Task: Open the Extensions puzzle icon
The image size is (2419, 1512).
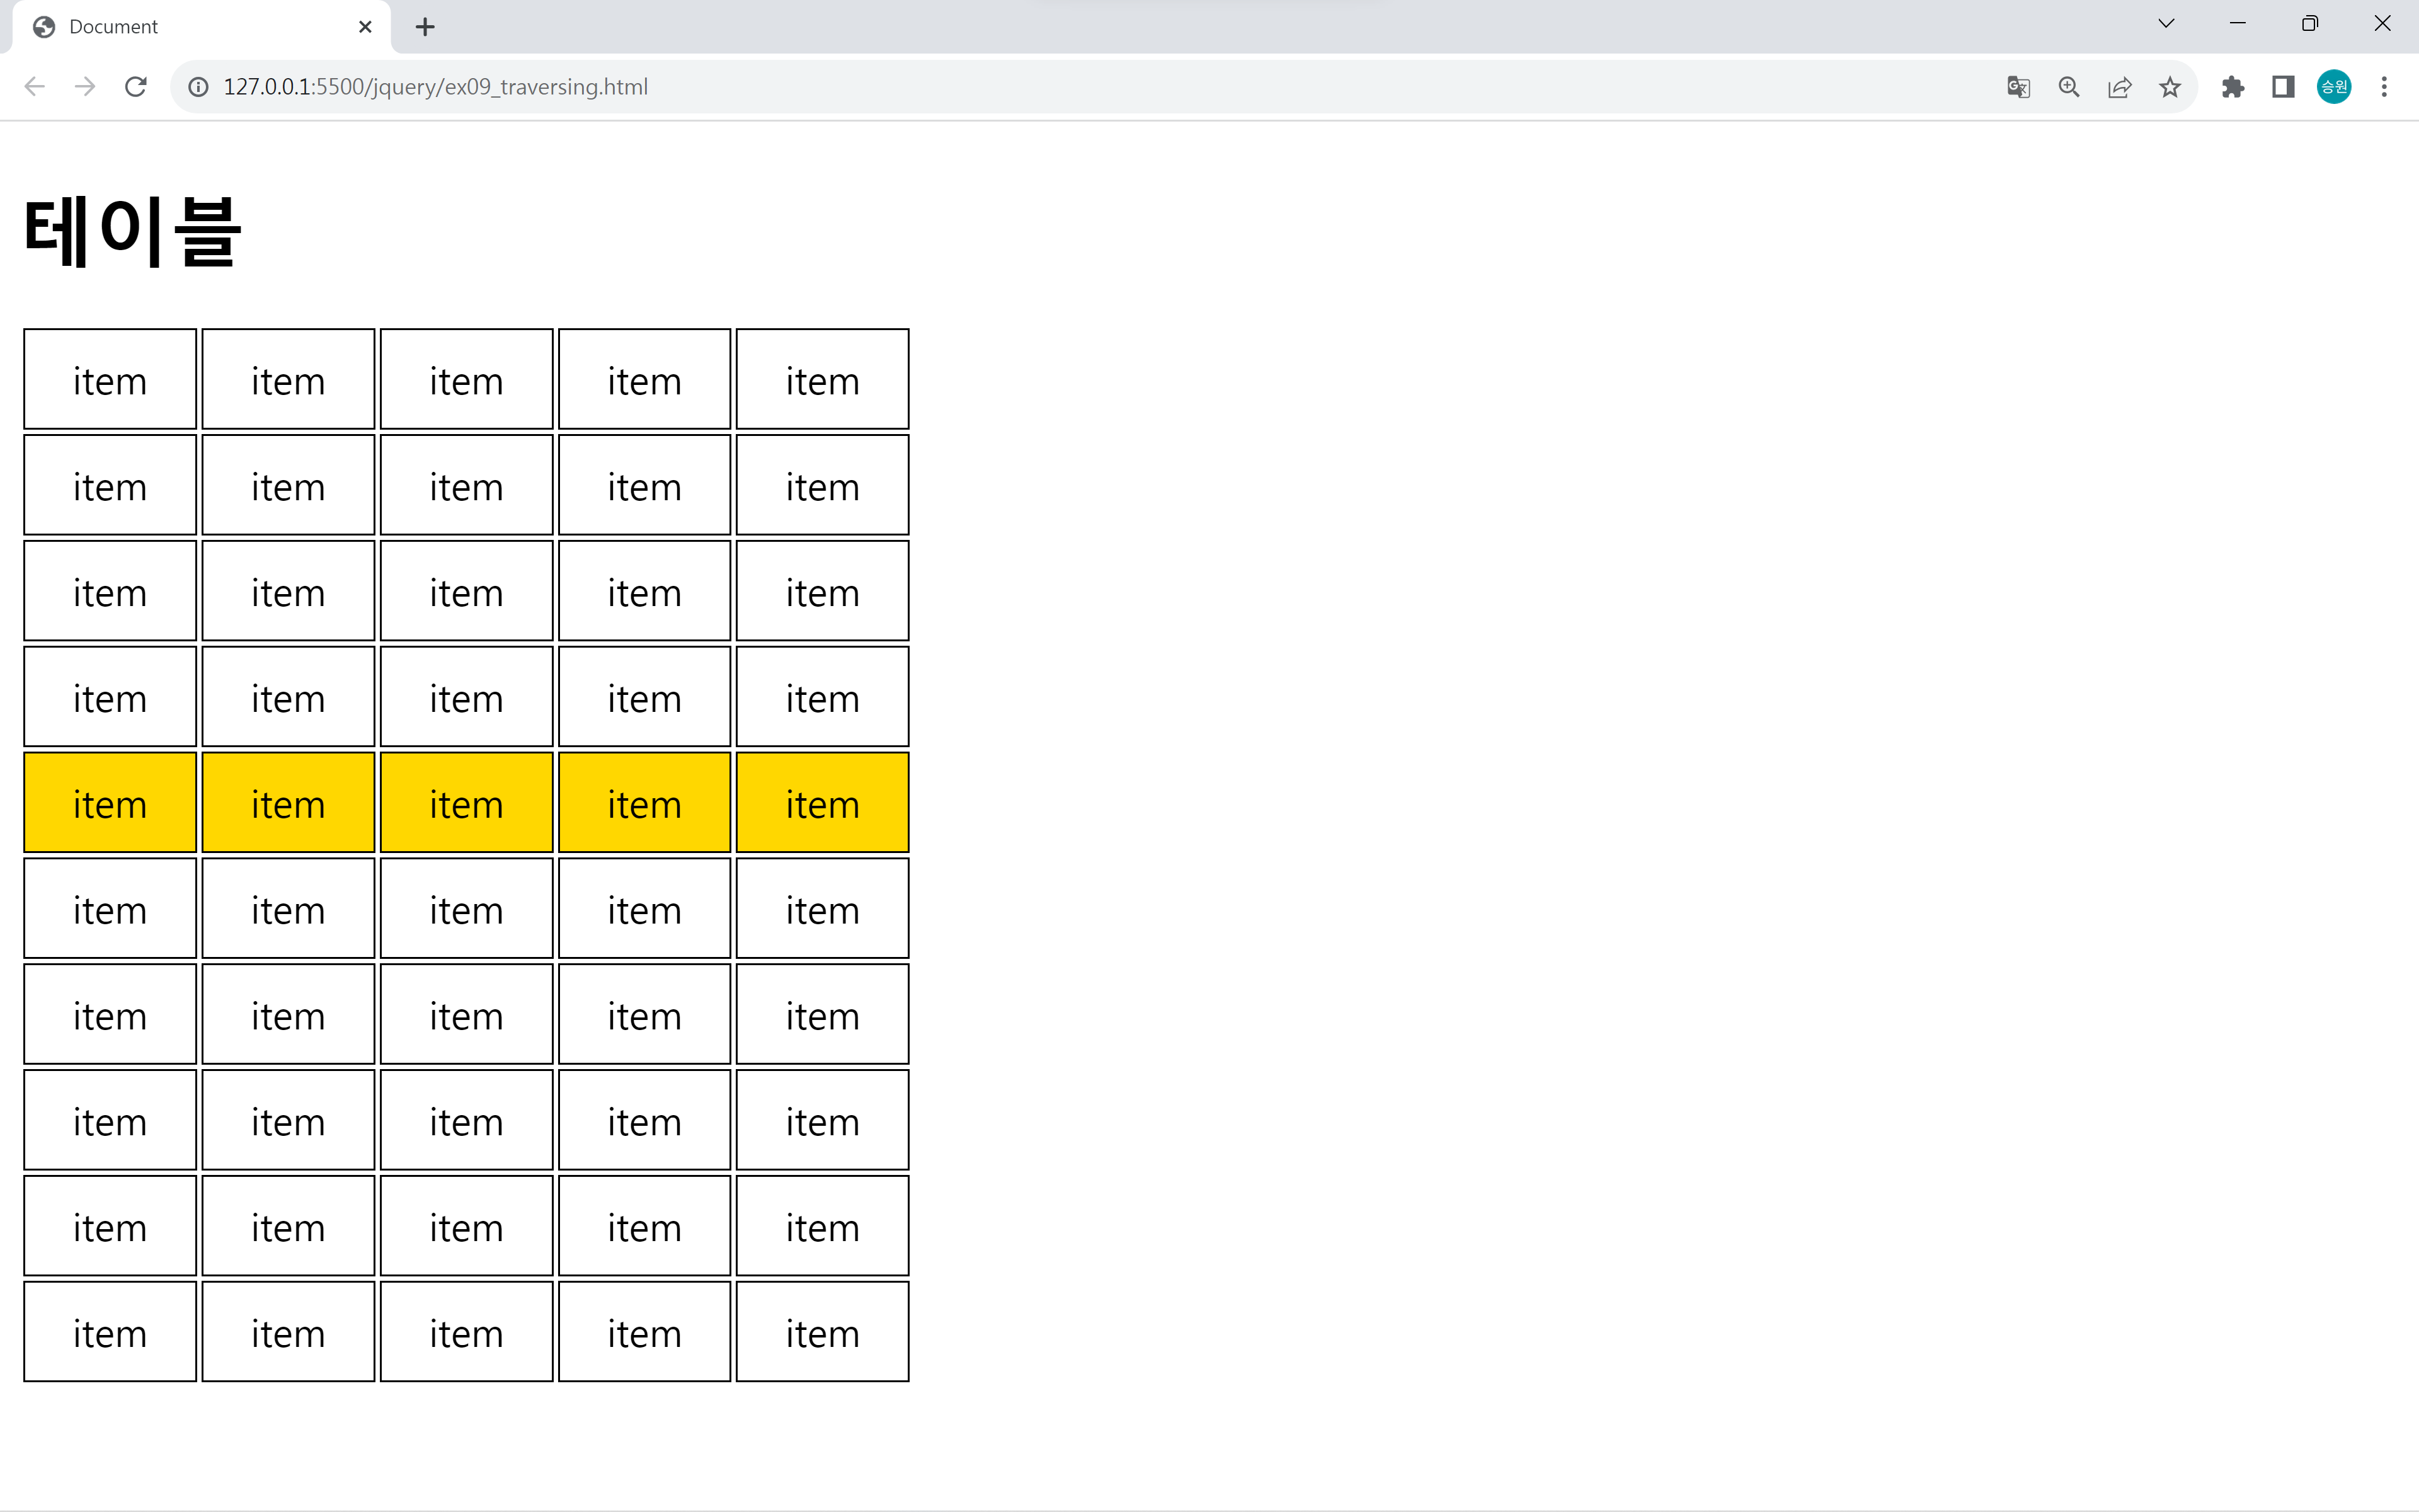Action: click(2233, 87)
